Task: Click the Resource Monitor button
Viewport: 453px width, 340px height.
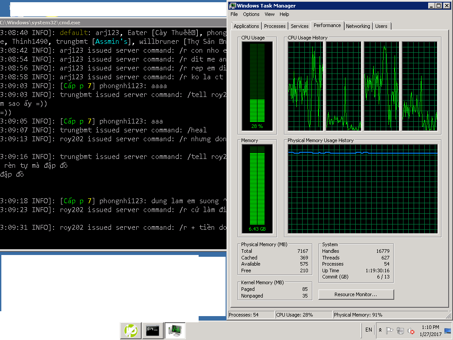Action: [356, 294]
